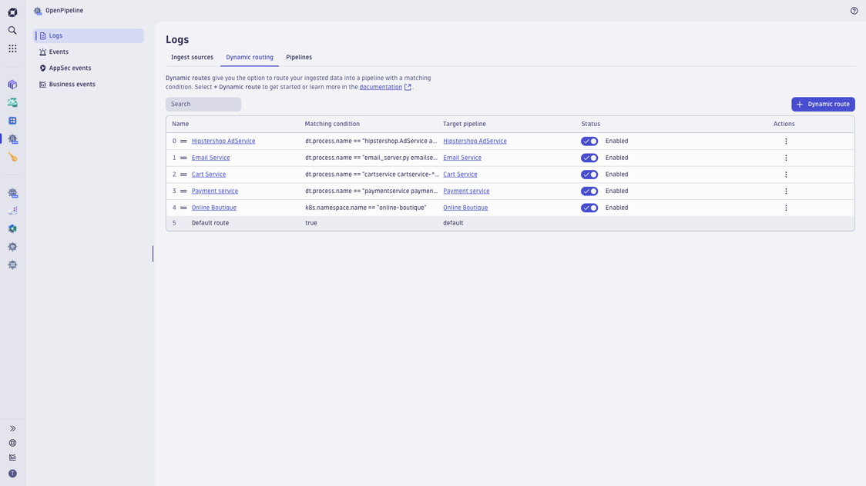Open the Ingest sources tab
The height and width of the screenshot is (486, 866).
(192, 57)
